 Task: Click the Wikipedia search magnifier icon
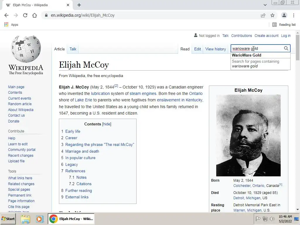(286, 48)
